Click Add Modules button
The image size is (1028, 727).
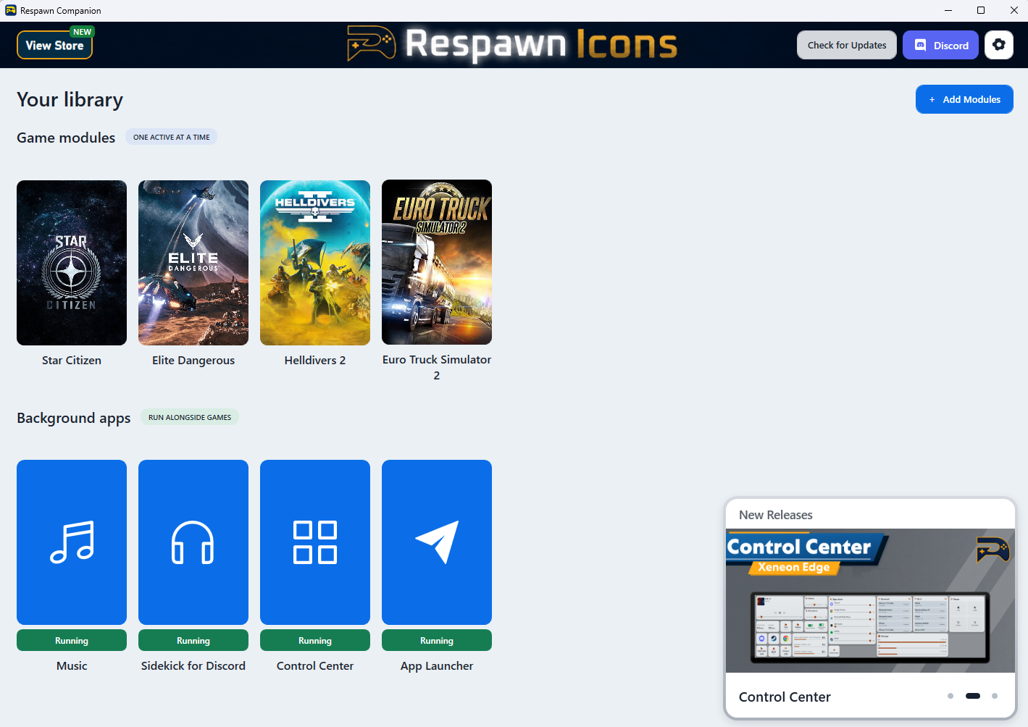coord(964,99)
